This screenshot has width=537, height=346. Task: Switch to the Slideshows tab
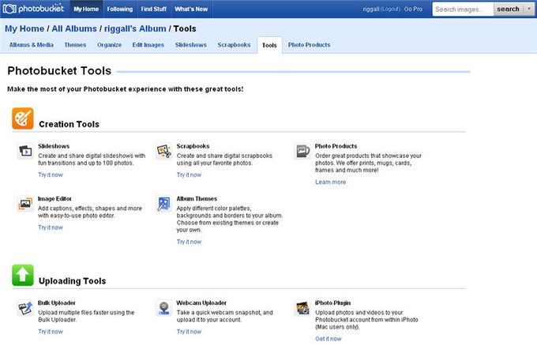point(191,45)
